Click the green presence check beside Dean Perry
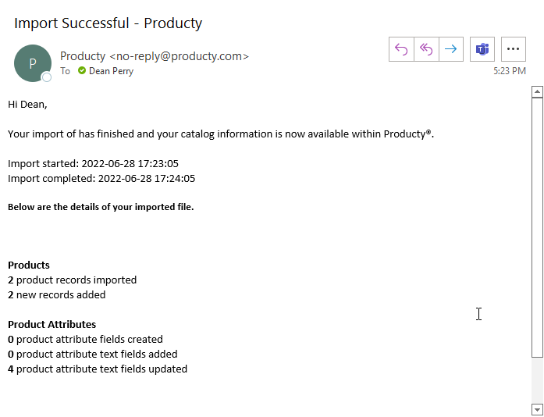 point(81,71)
